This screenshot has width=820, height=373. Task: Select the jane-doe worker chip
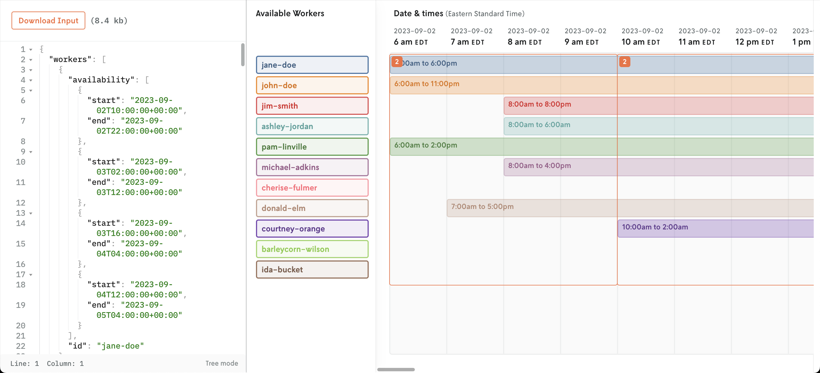(x=312, y=65)
